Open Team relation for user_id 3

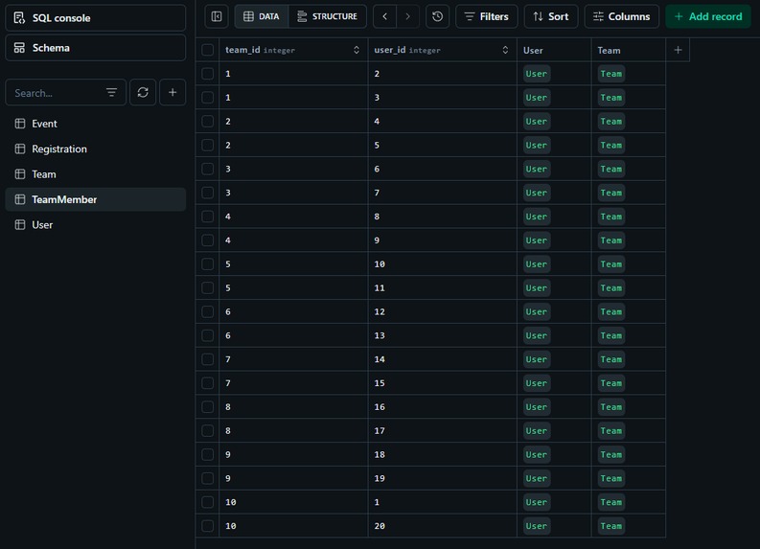click(x=611, y=98)
